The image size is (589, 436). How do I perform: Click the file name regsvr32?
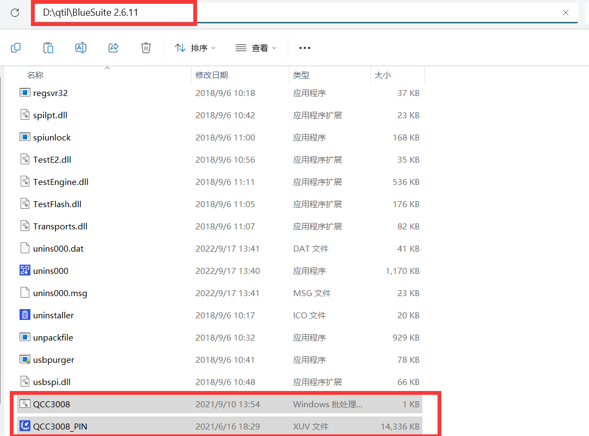50,93
